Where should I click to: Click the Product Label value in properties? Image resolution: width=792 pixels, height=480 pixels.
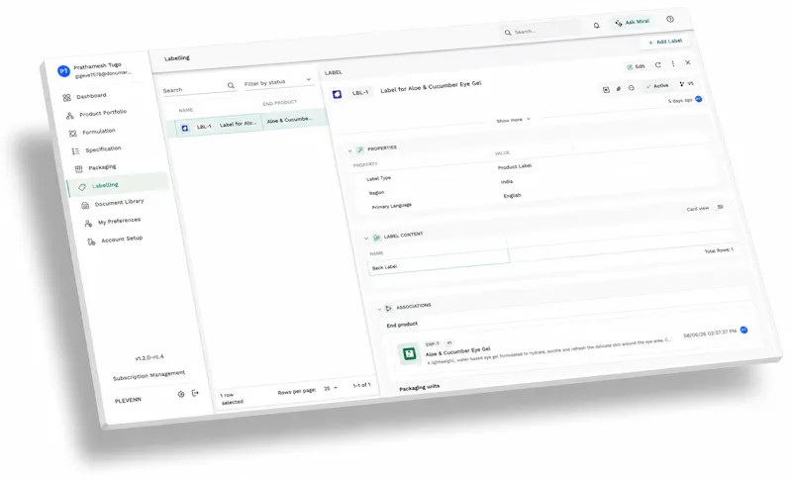pos(515,166)
